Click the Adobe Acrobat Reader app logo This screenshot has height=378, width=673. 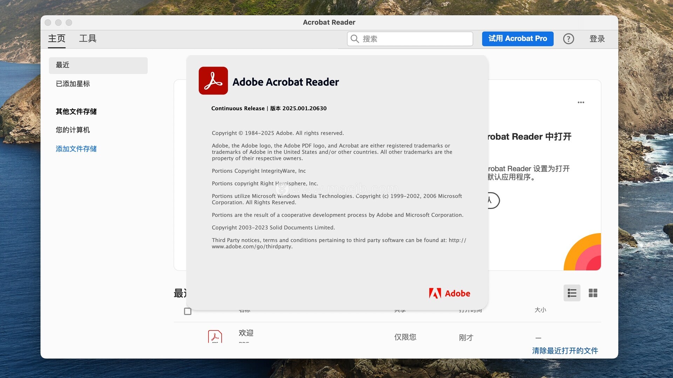pyautogui.click(x=213, y=80)
